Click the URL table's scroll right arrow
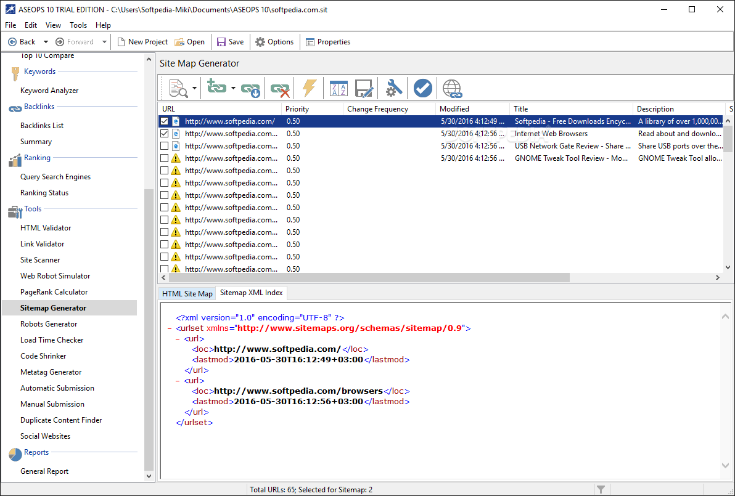Image resolution: width=735 pixels, height=496 pixels. pyautogui.click(x=718, y=278)
